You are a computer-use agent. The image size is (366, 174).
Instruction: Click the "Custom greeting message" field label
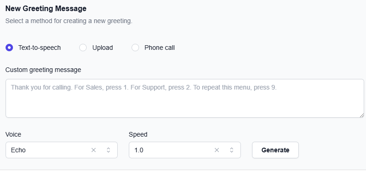click(x=43, y=70)
